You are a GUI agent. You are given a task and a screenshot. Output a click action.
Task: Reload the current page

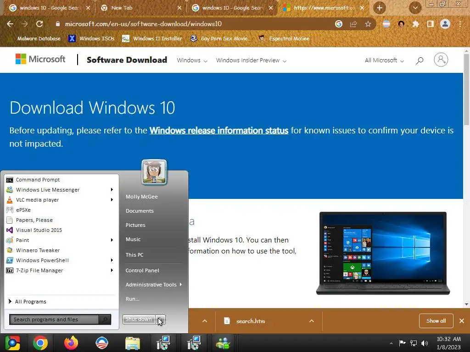[x=39, y=24]
